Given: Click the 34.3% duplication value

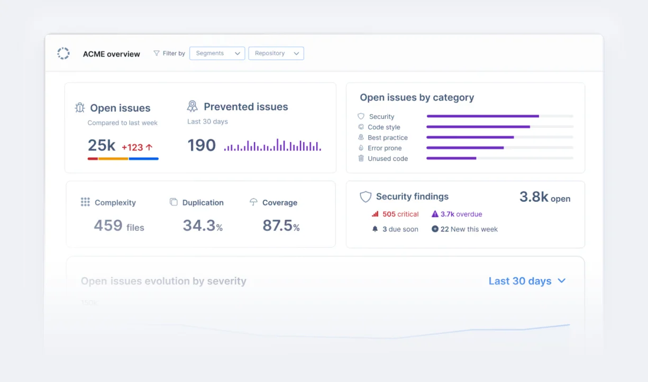Looking at the screenshot, I should 203,226.
